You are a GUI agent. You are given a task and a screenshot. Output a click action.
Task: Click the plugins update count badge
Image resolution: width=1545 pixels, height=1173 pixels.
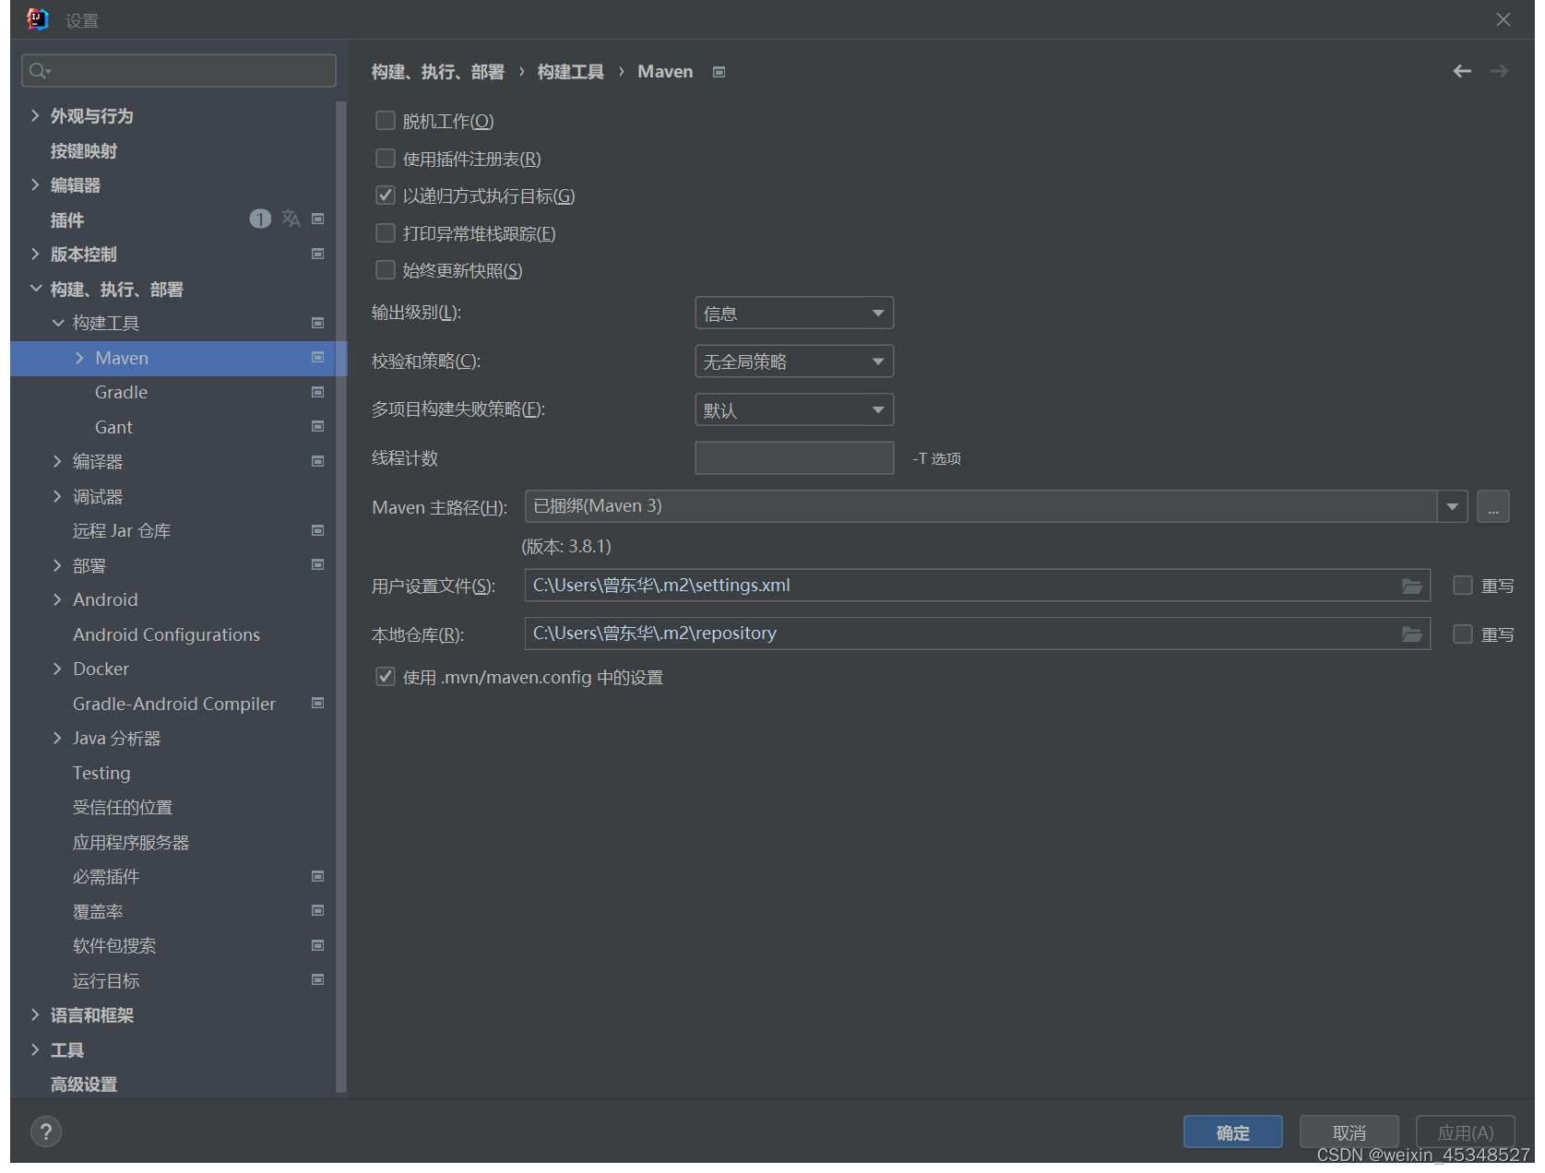260,219
